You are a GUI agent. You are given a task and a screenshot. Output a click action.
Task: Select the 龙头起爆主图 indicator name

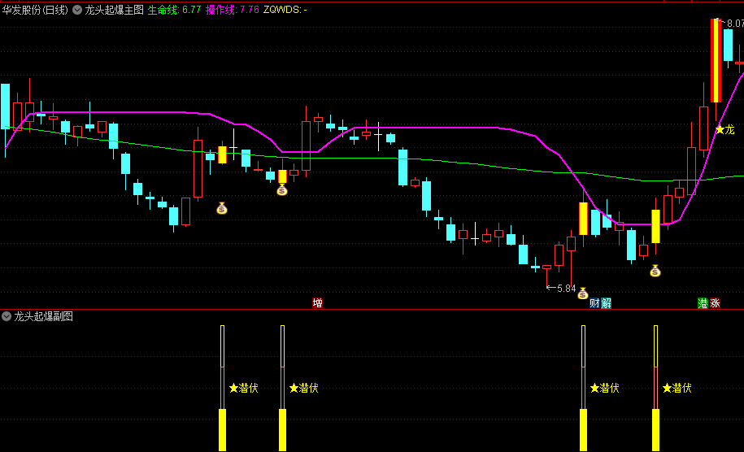[114, 10]
